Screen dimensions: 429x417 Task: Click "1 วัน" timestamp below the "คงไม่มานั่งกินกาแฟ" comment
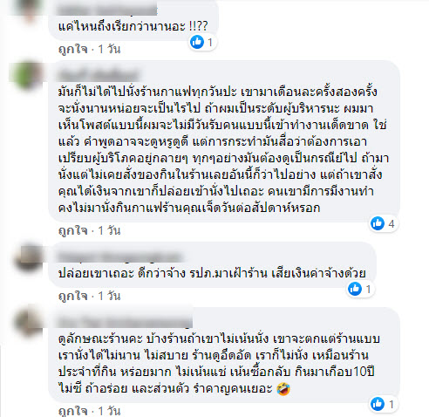[x=109, y=230]
